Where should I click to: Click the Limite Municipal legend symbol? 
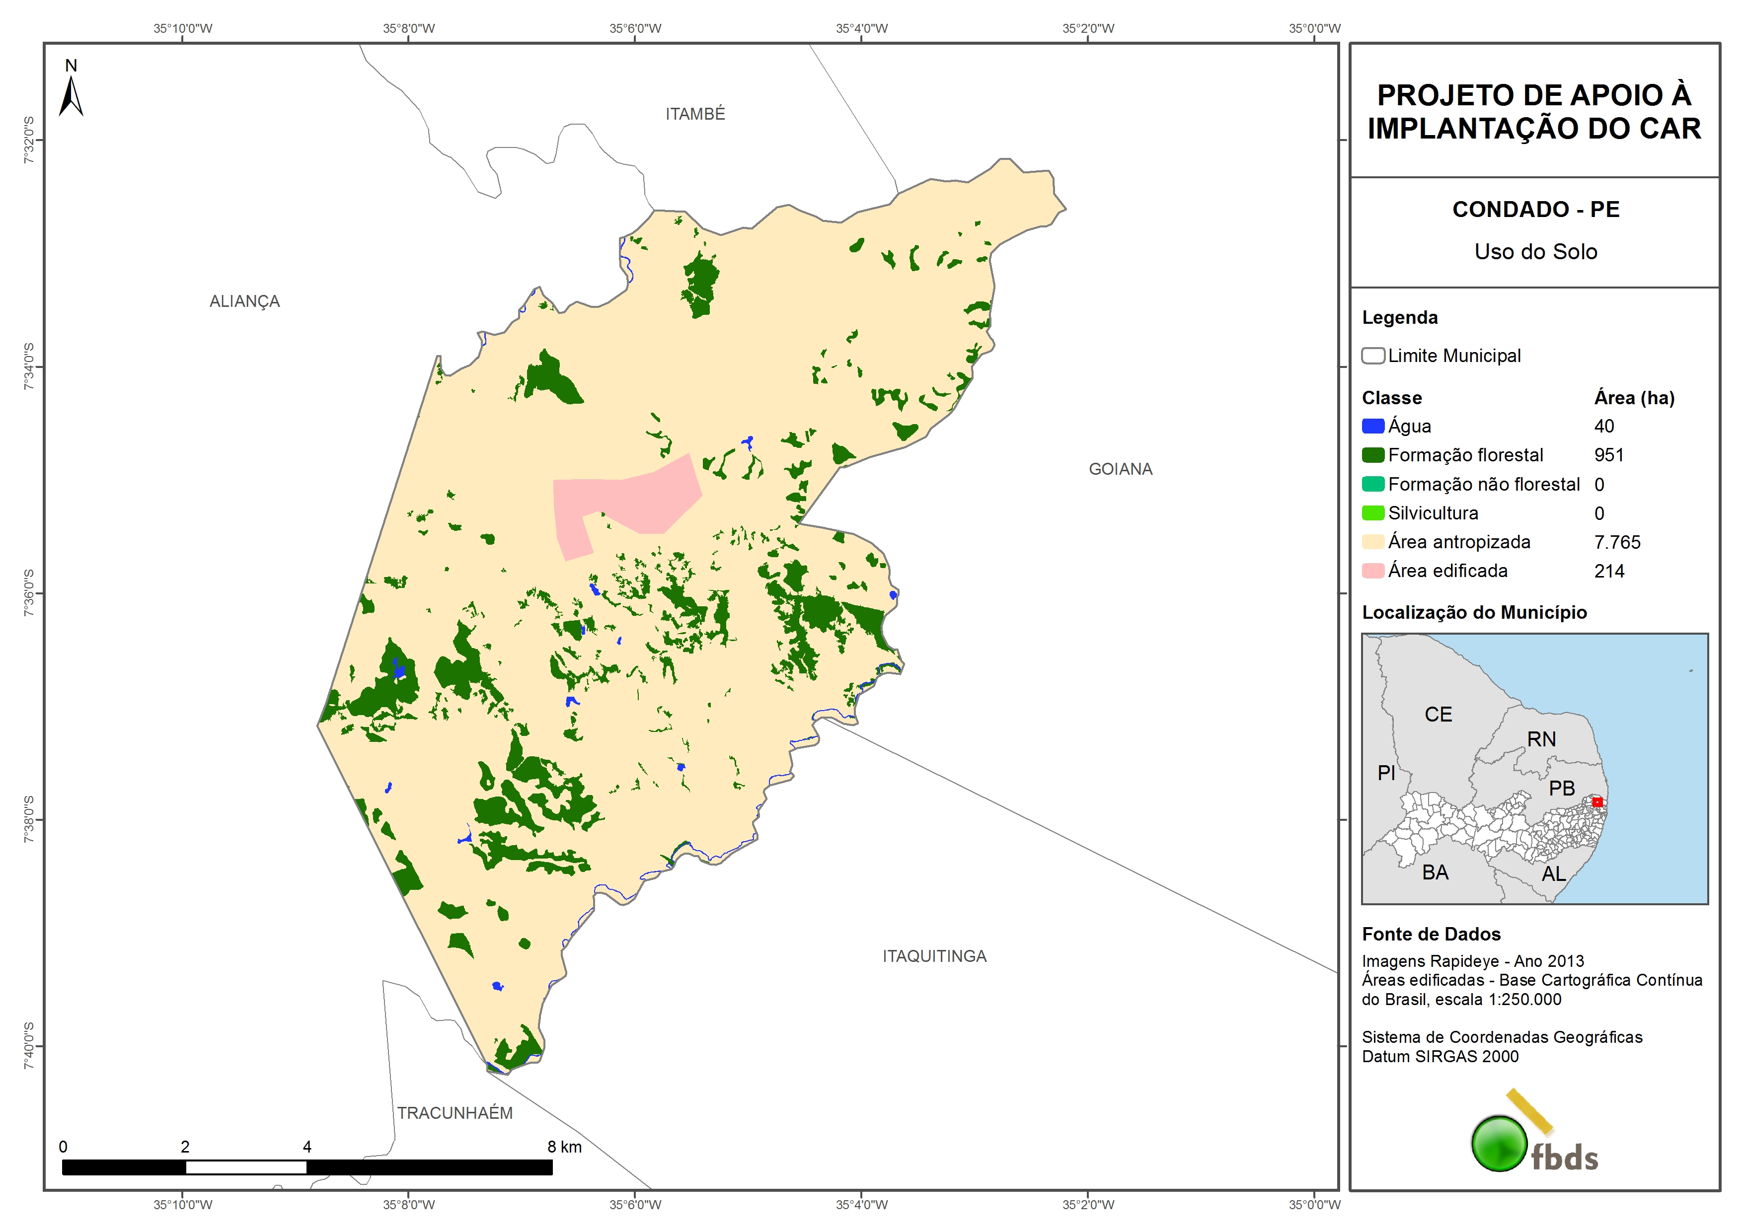coord(1372,355)
